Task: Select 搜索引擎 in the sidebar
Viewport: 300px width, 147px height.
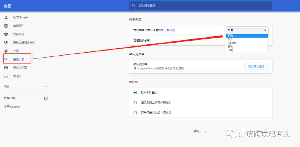Action: pos(19,59)
